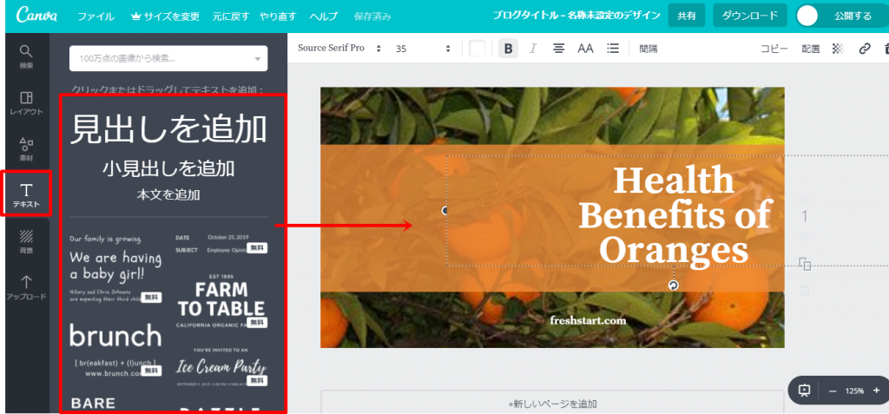
Task: Zoom in with plus button
Action: [x=876, y=391]
